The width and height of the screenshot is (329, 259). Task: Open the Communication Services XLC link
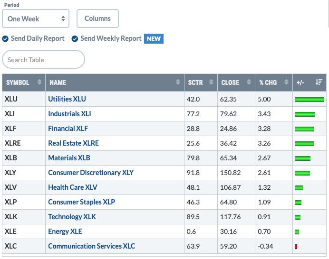coord(91,246)
